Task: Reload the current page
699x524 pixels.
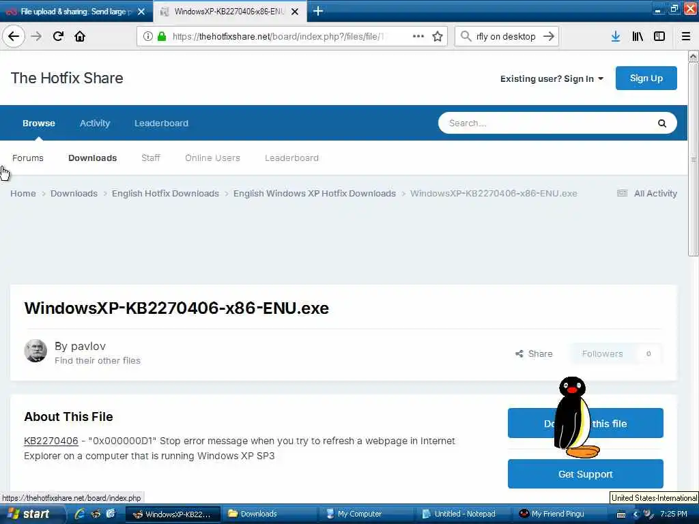Action: (59, 36)
